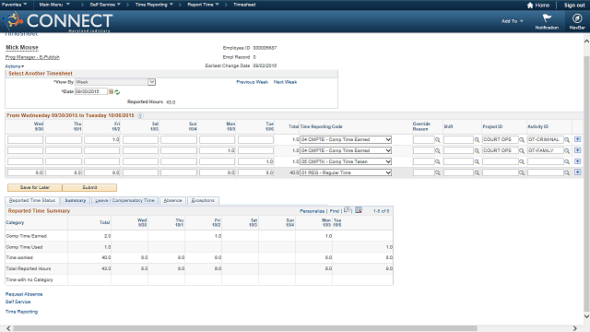Go to Next Week link

pyautogui.click(x=285, y=82)
